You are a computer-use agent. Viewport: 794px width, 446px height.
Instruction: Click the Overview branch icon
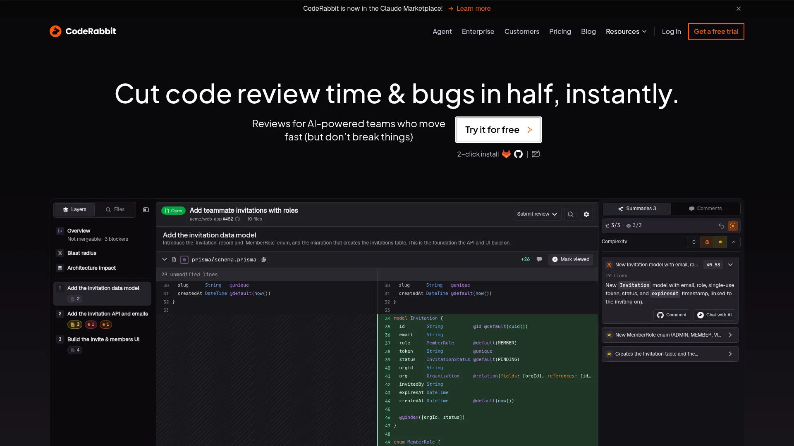[60, 231]
